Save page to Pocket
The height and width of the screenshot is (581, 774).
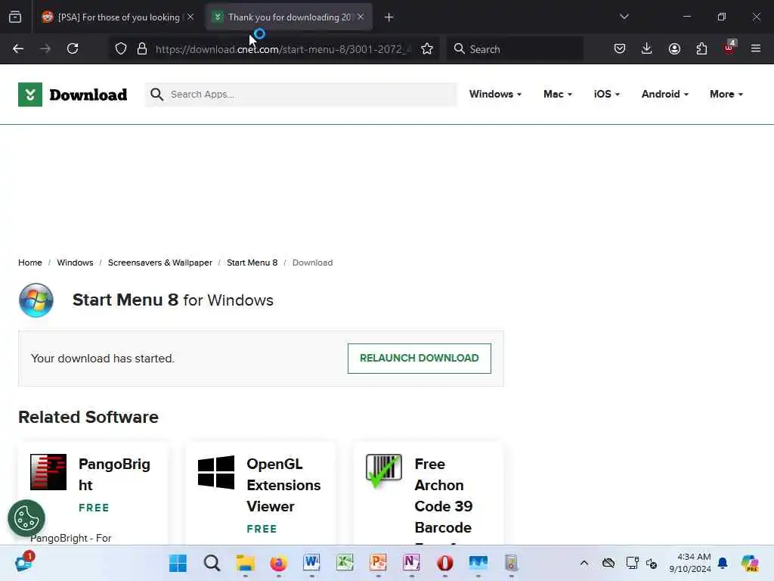(x=620, y=49)
